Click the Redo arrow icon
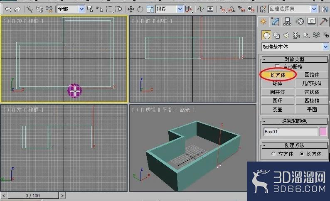 [x=18, y=9]
